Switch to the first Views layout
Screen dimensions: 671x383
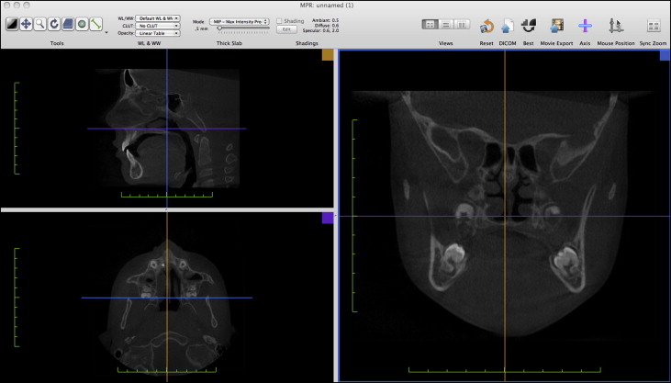point(429,24)
